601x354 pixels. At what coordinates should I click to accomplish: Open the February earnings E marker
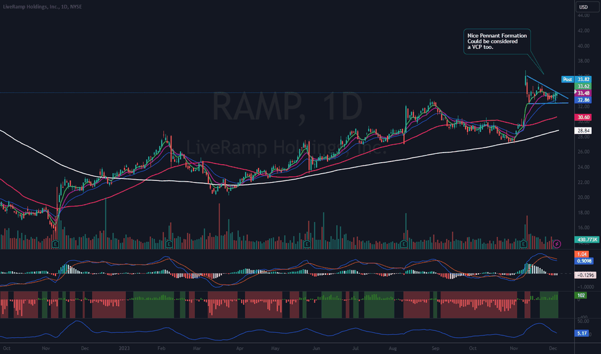[x=169, y=244]
